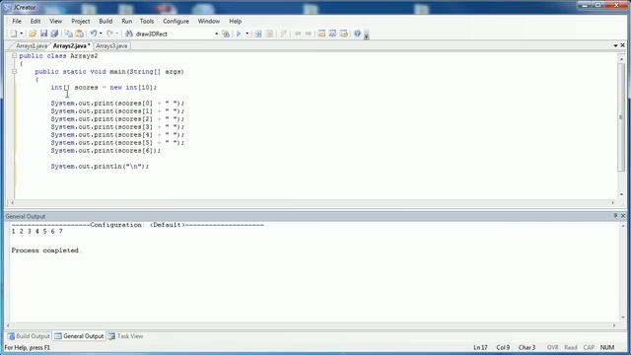This screenshot has width=631, height=355.
Task: Click the Find binoculars icon
Action: [129, 34]
